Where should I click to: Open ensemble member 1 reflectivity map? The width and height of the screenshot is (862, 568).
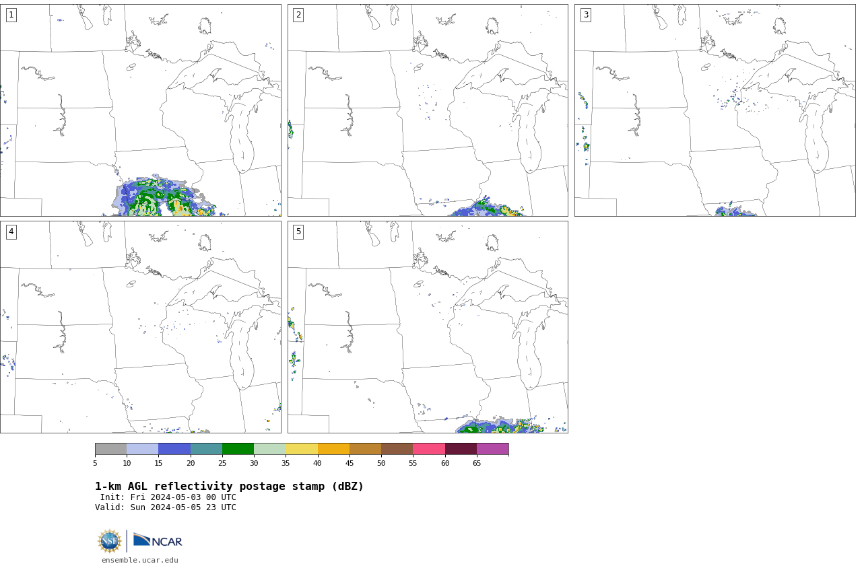[140, 110]
